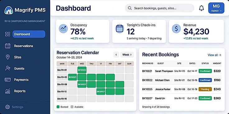Click booking ID BK10021 in table
The image size is (229, 114).
pyautogui.click(x=147, y=71)
